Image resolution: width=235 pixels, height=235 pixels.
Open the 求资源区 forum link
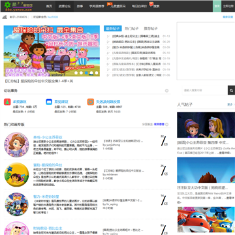coord(20,102)
